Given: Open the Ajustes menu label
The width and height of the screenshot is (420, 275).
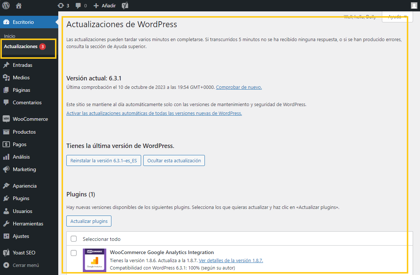Looking at the screenshot, I should pos(21,236).
